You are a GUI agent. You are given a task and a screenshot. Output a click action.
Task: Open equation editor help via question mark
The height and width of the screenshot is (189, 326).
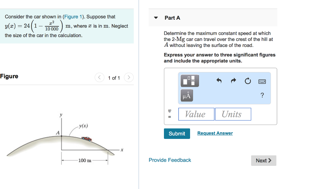pyautogui.click(x=262, y=95)
